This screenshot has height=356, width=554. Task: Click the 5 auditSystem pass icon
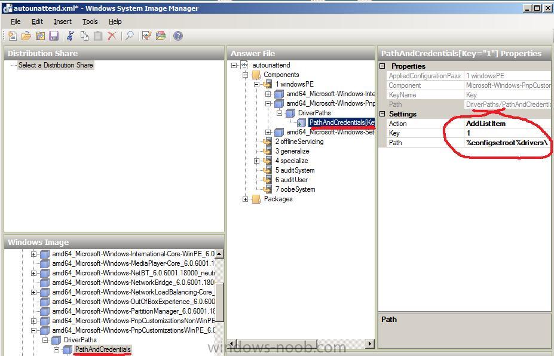pyautogui.click(x=268, y=170)
